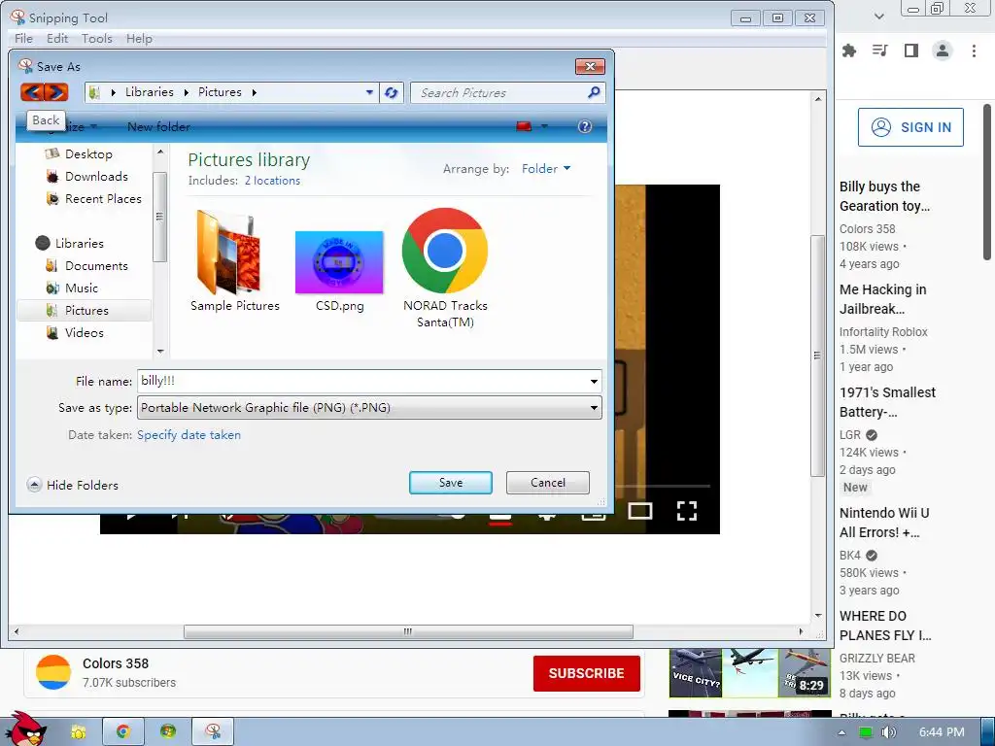995x746 pixels.
Task: Click the Back arrow in Save As dialog
Action: click(32, 92)
